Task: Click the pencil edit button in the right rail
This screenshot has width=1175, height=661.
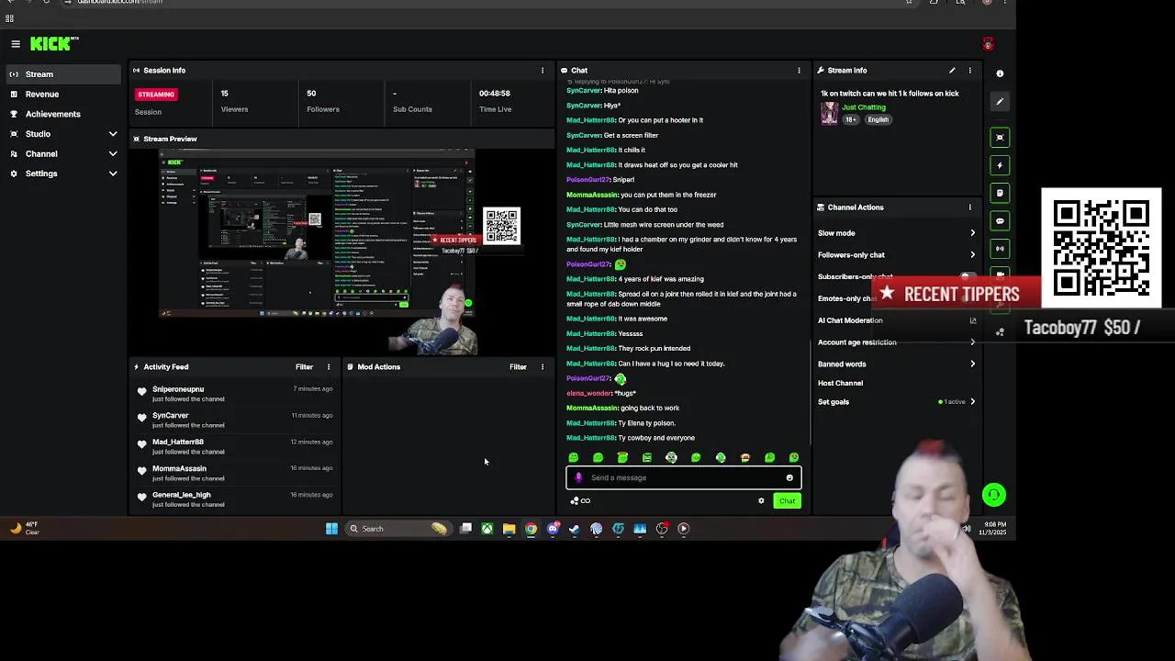Action: pyautogui.click(x=1000, y=101)
